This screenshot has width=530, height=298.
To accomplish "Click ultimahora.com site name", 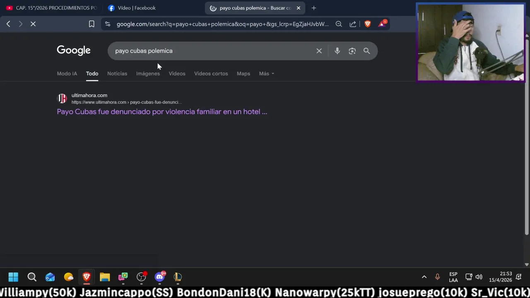I will click(89, 95).
